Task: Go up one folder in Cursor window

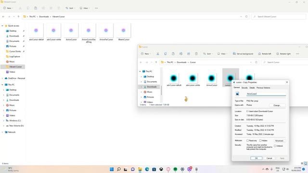Action: (x=156, y=62)
